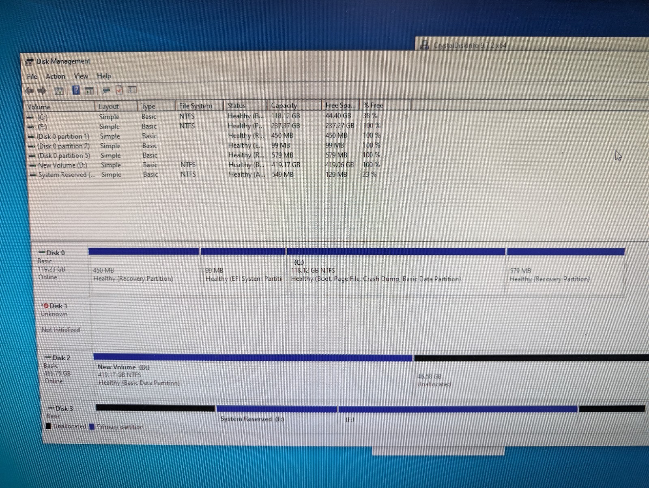
Task: Click the 38 % free cell
Action: click(370, 116)
